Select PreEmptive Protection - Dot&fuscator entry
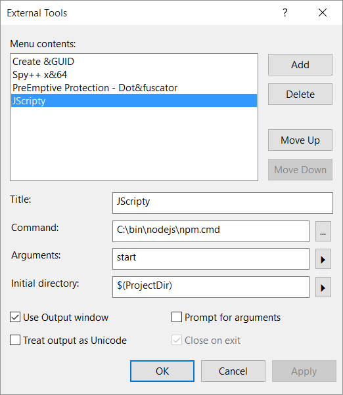343x395 pixels. 134,88
